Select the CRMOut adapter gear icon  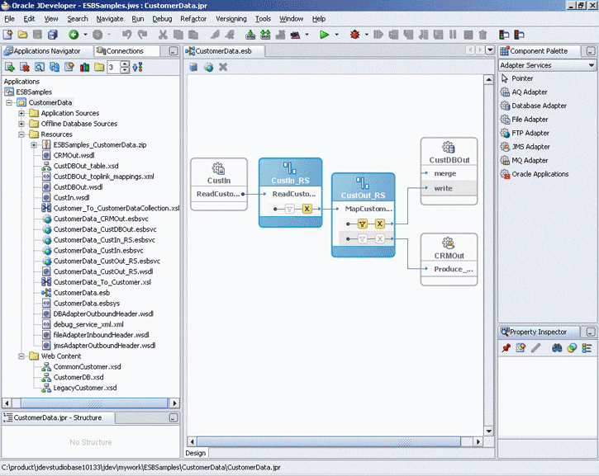pos(449,243)
